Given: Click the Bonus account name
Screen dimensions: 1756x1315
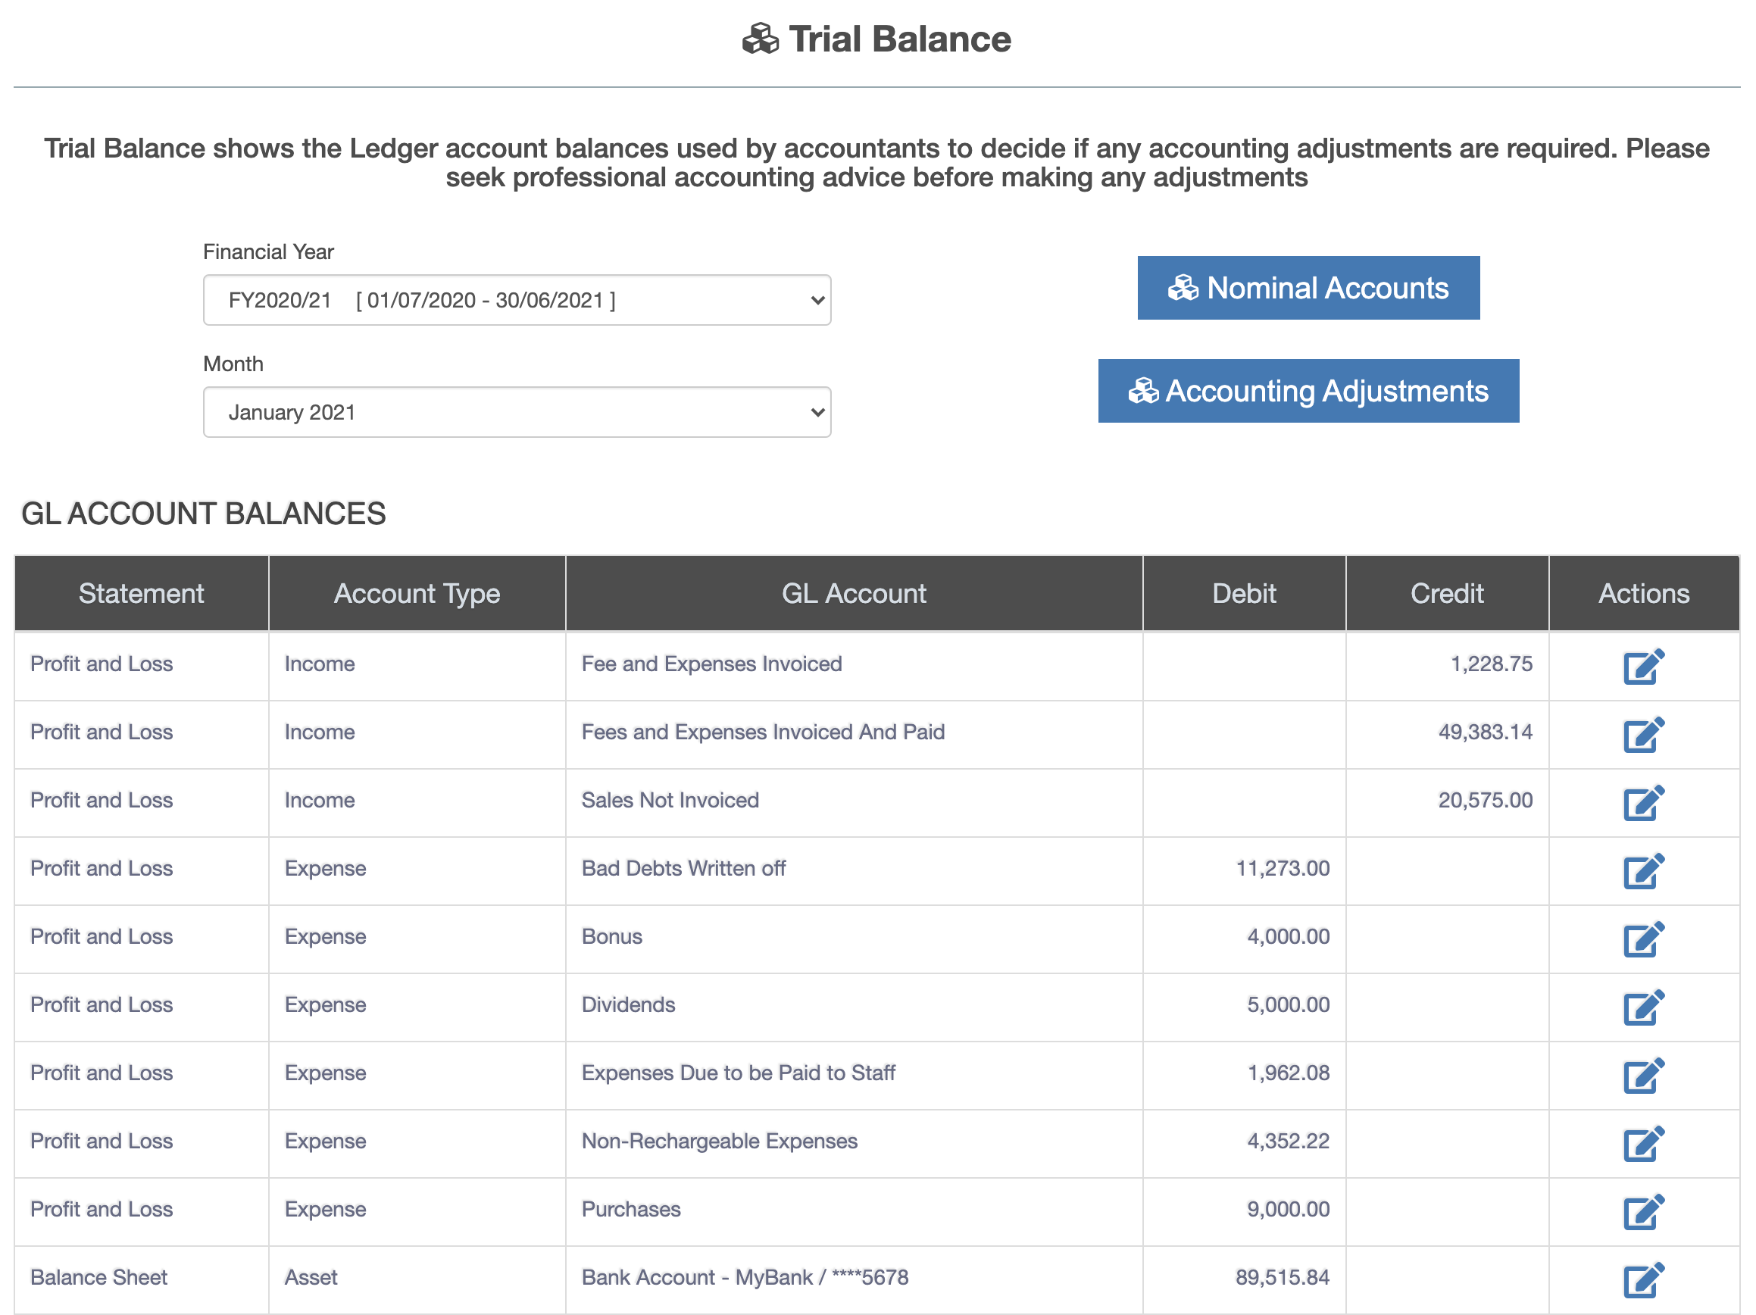Looking at the screenshot, I should coord(612,937).
